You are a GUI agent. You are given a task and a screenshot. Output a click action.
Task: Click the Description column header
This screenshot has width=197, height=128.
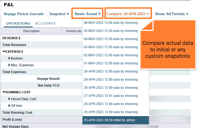31,31
